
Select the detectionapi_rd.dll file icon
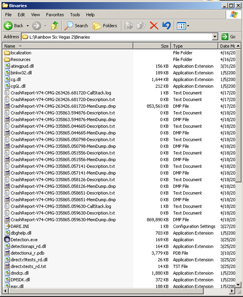point(7,246)
